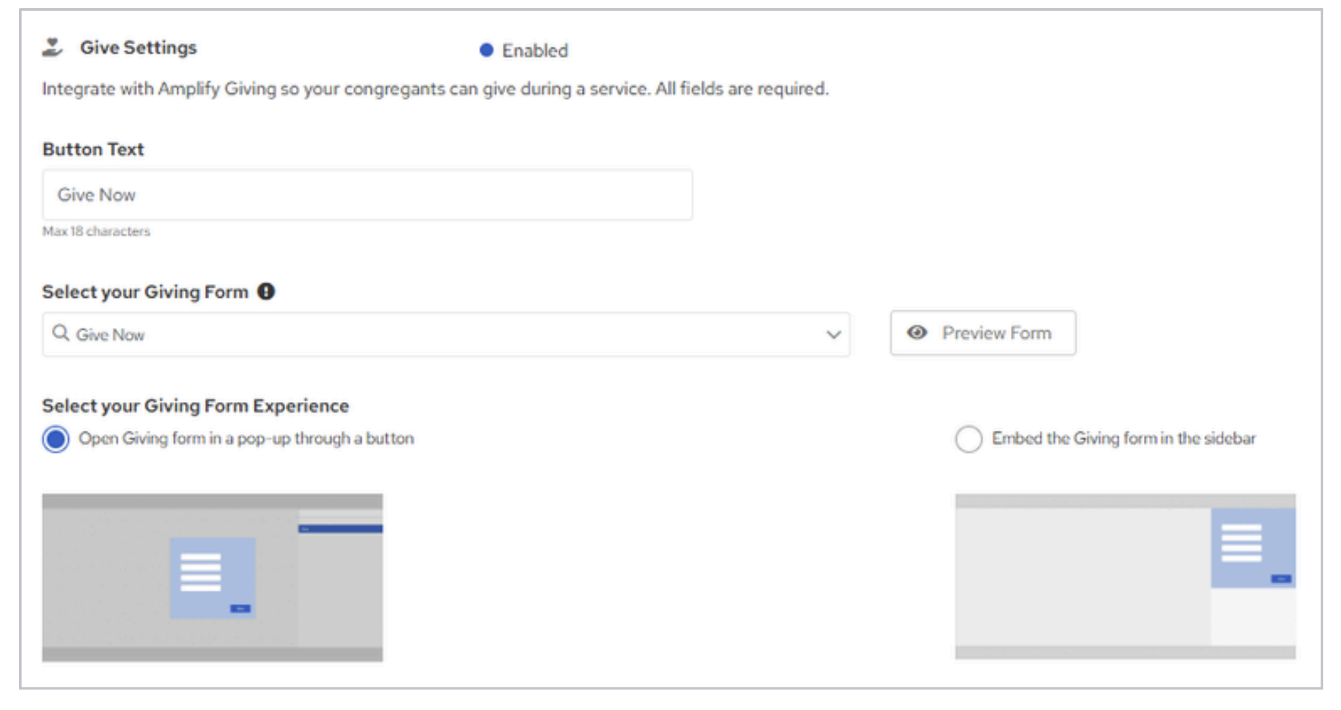Click the Enabled status text
This screenshot has height=710, width=1341.
click(535, 50)
